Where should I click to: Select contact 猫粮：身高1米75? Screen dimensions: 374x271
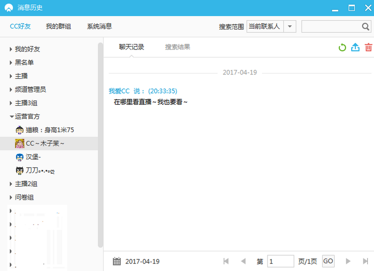[x=50, y=130]
